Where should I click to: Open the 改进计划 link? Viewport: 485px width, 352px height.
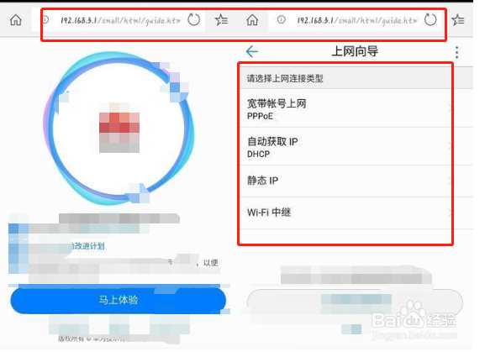tap(88, 246)
